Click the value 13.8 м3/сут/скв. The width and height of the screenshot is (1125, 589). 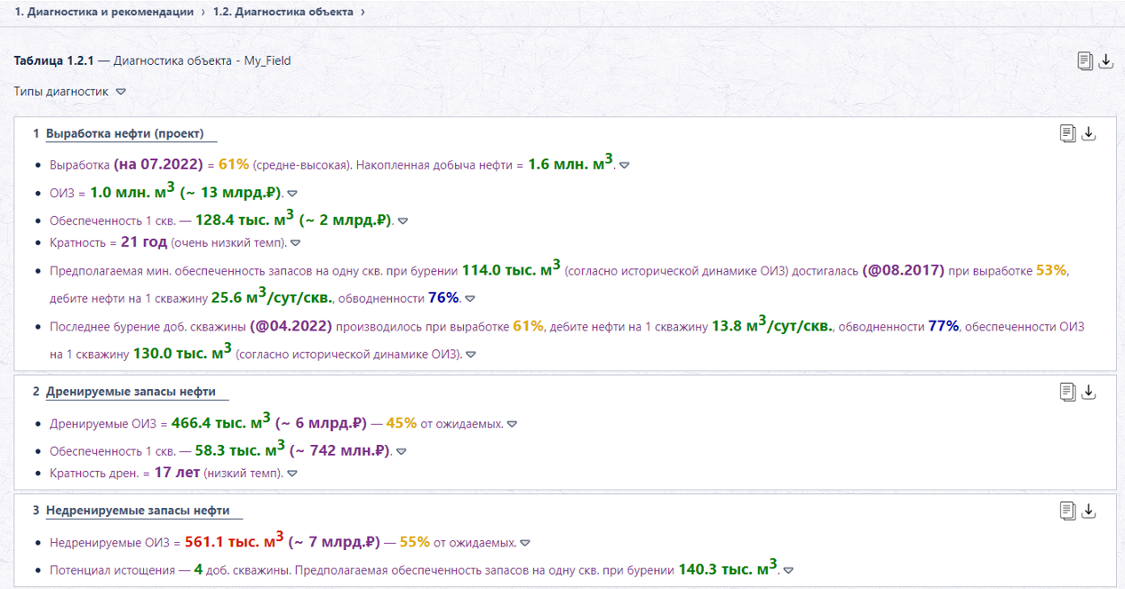tap(772, 325)
